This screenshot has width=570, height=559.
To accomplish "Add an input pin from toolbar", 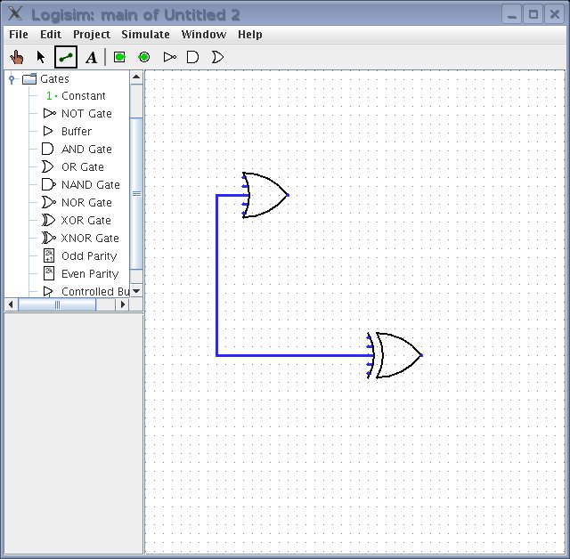I will [x=119, y=57].
